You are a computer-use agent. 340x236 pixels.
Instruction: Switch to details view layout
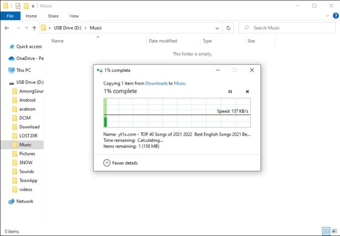click(326, 231)
